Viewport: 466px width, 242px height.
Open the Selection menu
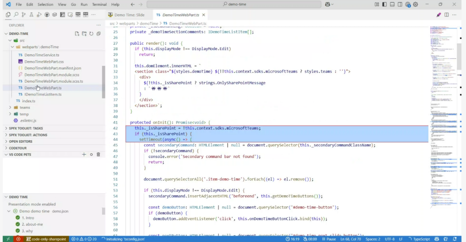pos(46,5)
